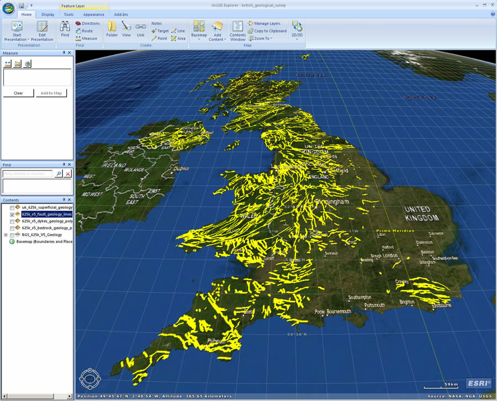
Task: Open the Directions tool
Action: (x=87, y=23)
